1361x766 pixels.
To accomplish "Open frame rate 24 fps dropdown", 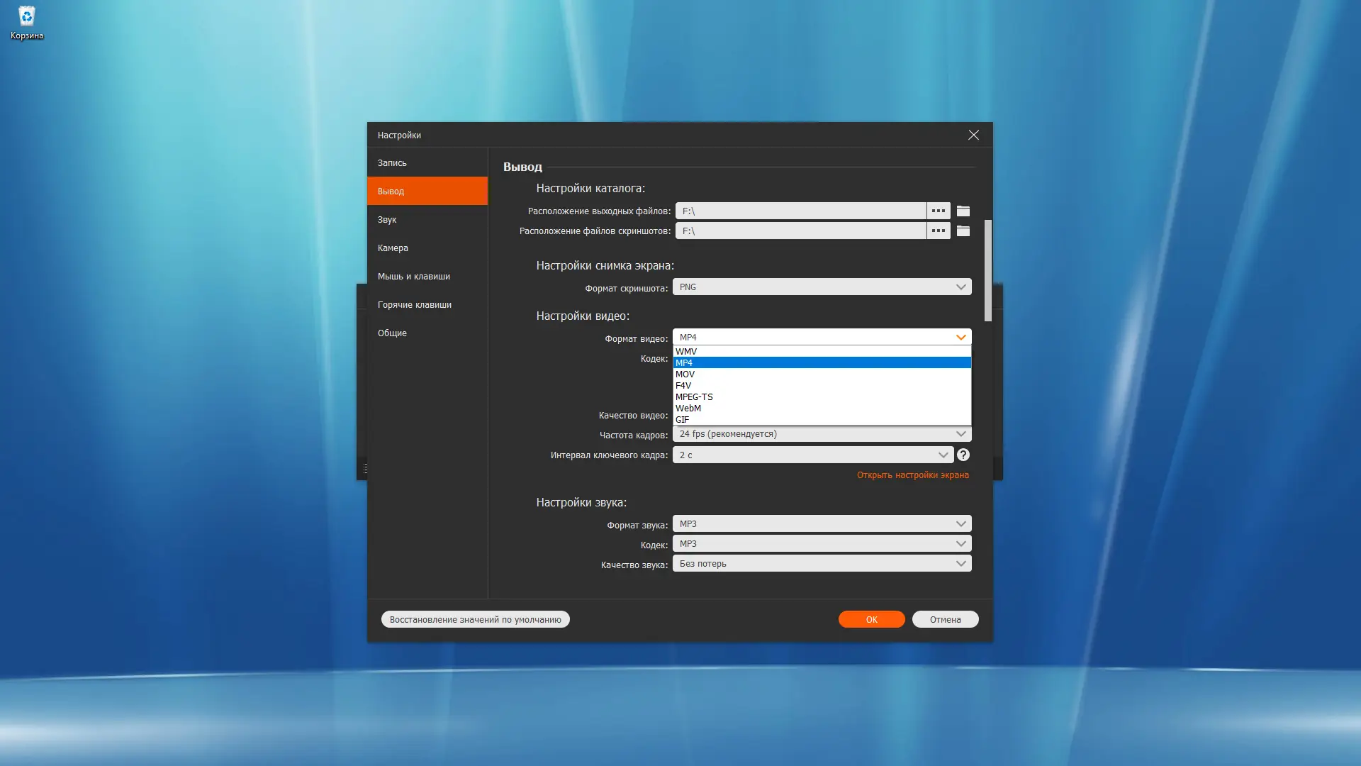I will click(x=821, y=434).
